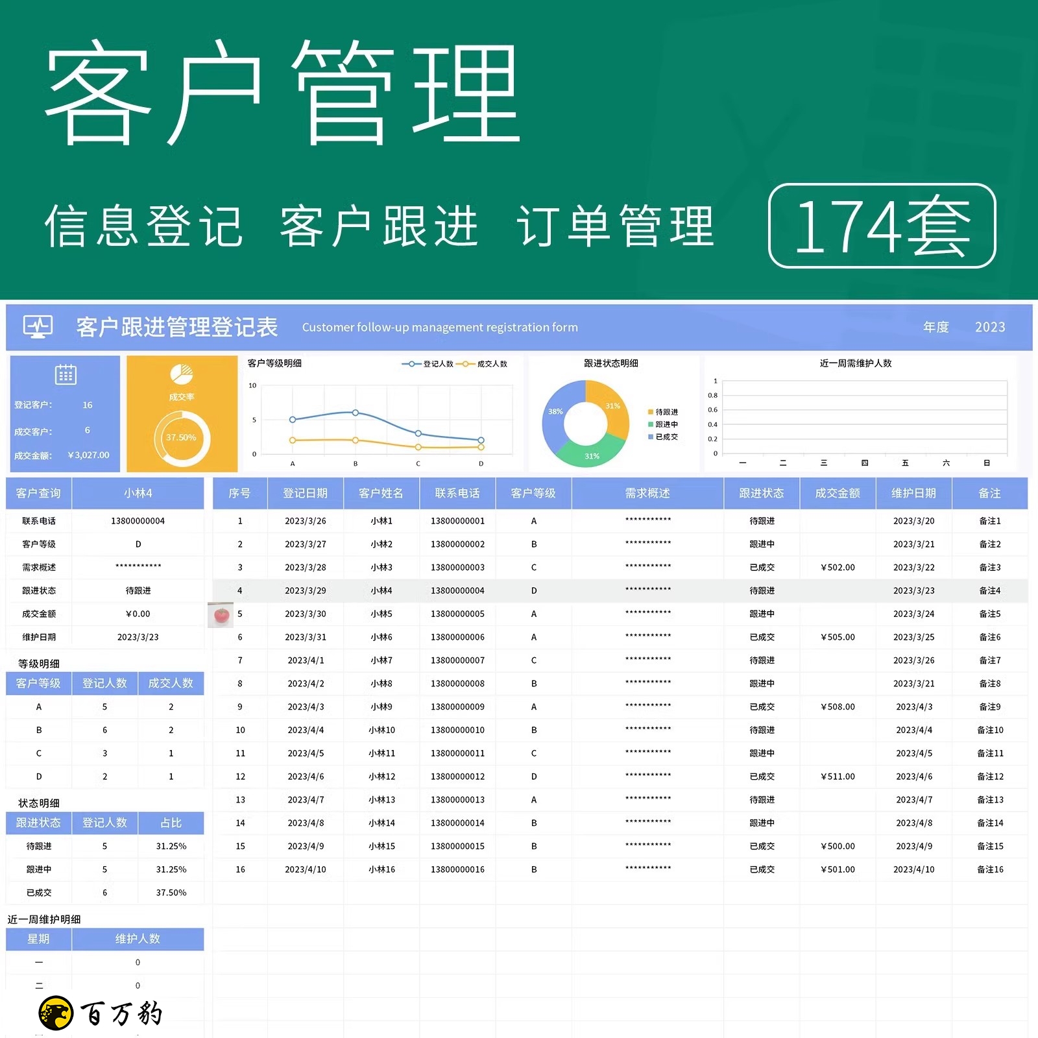Click the monitor pulse icon in header
The width and height of the screenshot is (1038, 1038).
pos(38,326)
